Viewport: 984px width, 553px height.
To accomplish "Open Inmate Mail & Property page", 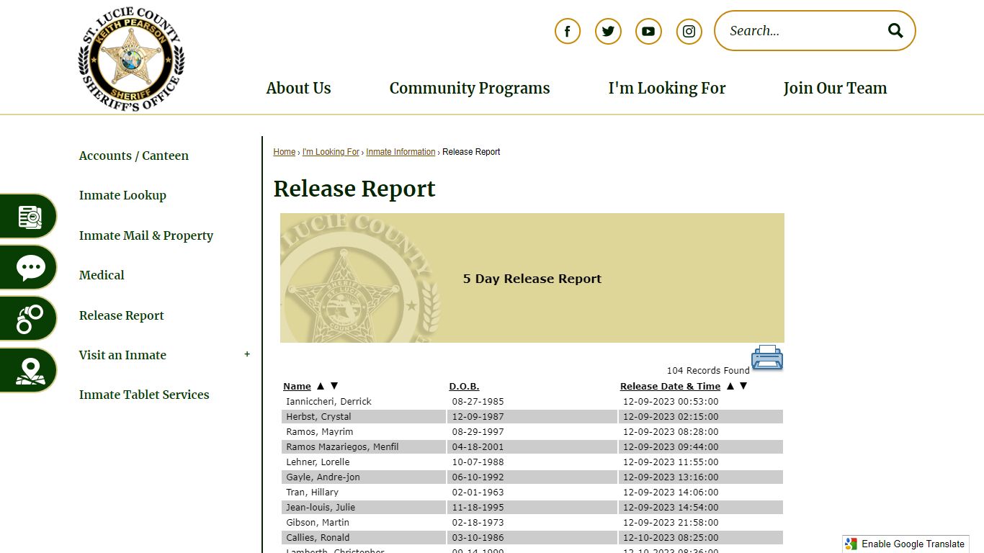I will [x=146, y=235].
